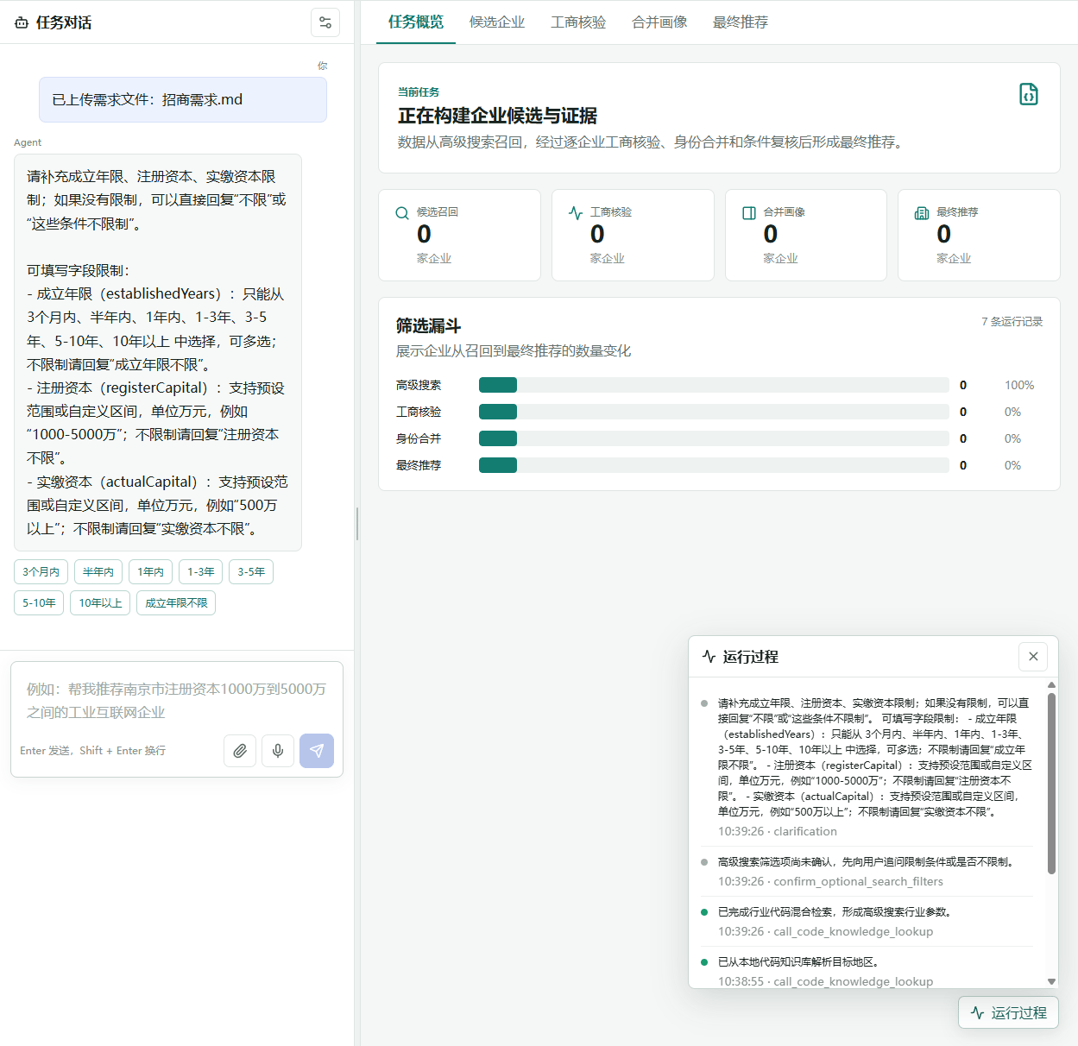This screenshot has width=1078, height=1046.
Task: Click the 已完成行业代码混合检索 log entry
Action: pos(866,922)
